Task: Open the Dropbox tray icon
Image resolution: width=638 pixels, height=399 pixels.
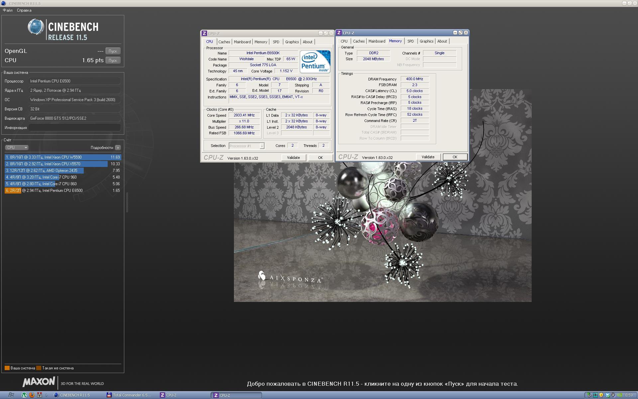Action: point(607,395)
